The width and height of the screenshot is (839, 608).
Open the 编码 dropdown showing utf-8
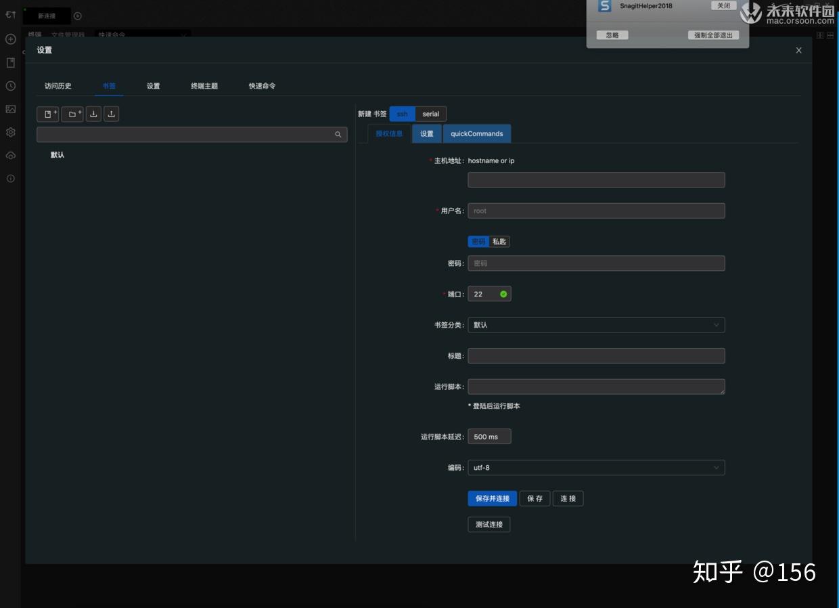(x=596, y=467)
